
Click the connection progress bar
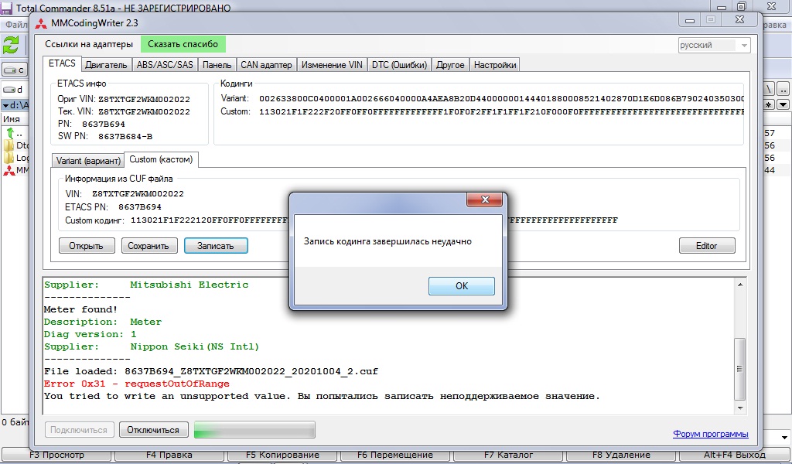[x=254, y=430]
